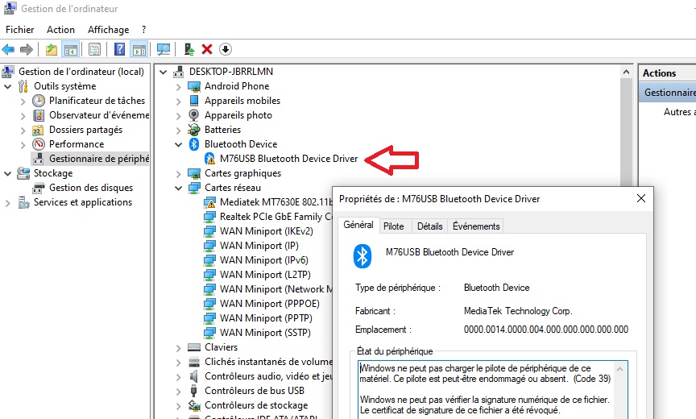Screen dimensions: 696x419
Task: Click the Contrôleurs audio speaker icon
Action: pos(194,376)
